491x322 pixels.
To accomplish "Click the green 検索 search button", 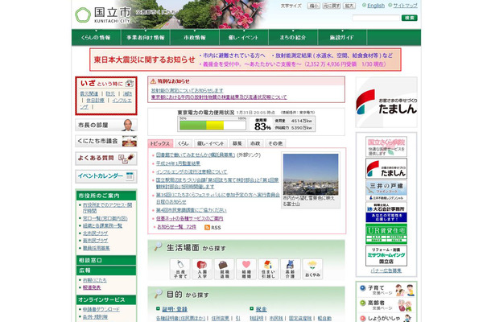I will (x=410, y=18).
